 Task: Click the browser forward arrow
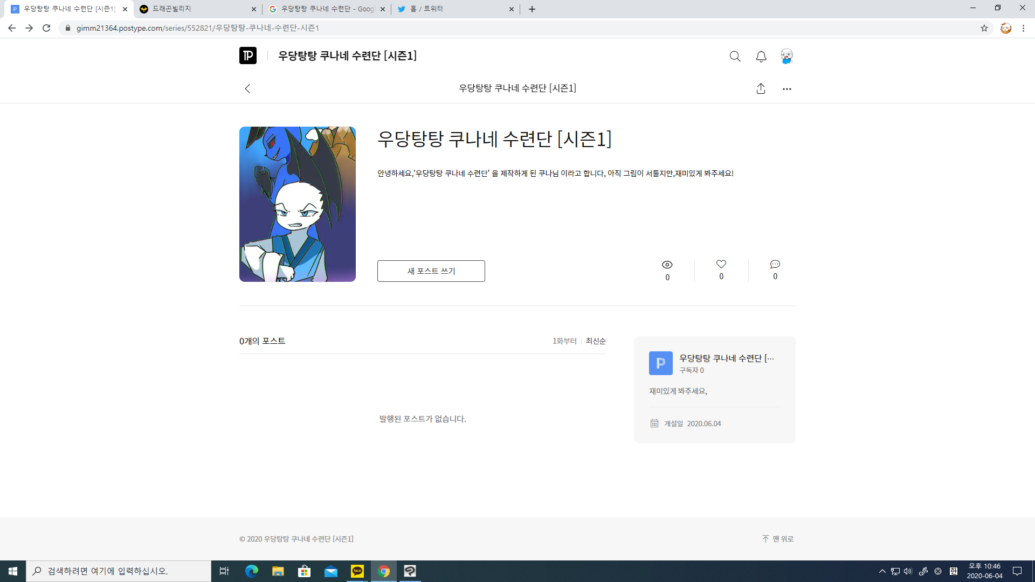pos(29,28)
